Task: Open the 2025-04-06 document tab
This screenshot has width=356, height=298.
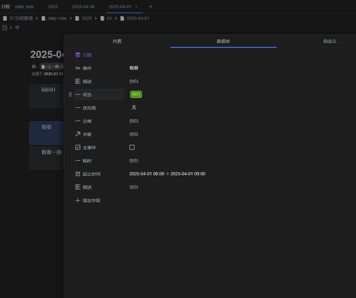Action: tap(83, 7)
